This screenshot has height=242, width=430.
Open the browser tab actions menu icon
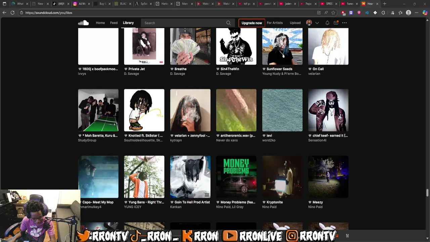4,4
